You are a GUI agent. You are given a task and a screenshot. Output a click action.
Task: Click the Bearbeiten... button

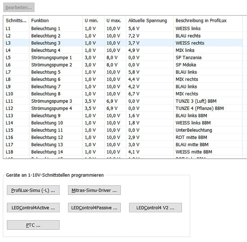pyautogui.click(x=19, y=7)
